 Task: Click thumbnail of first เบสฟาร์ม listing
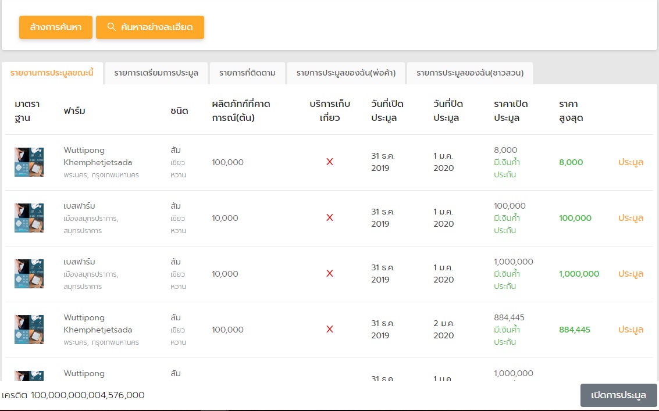coord(29,218)
